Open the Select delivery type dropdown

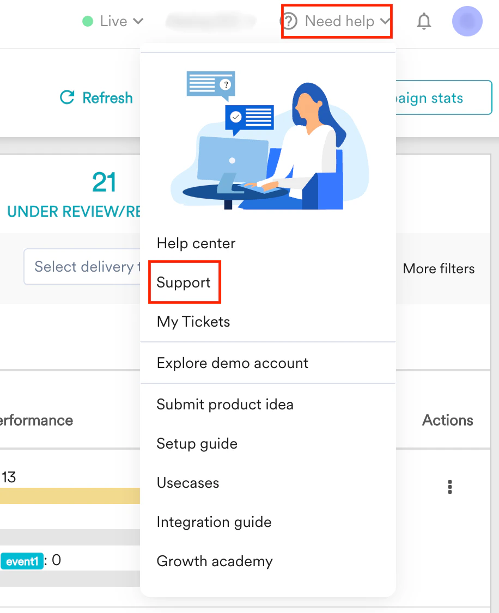click(x=82, y=267)
